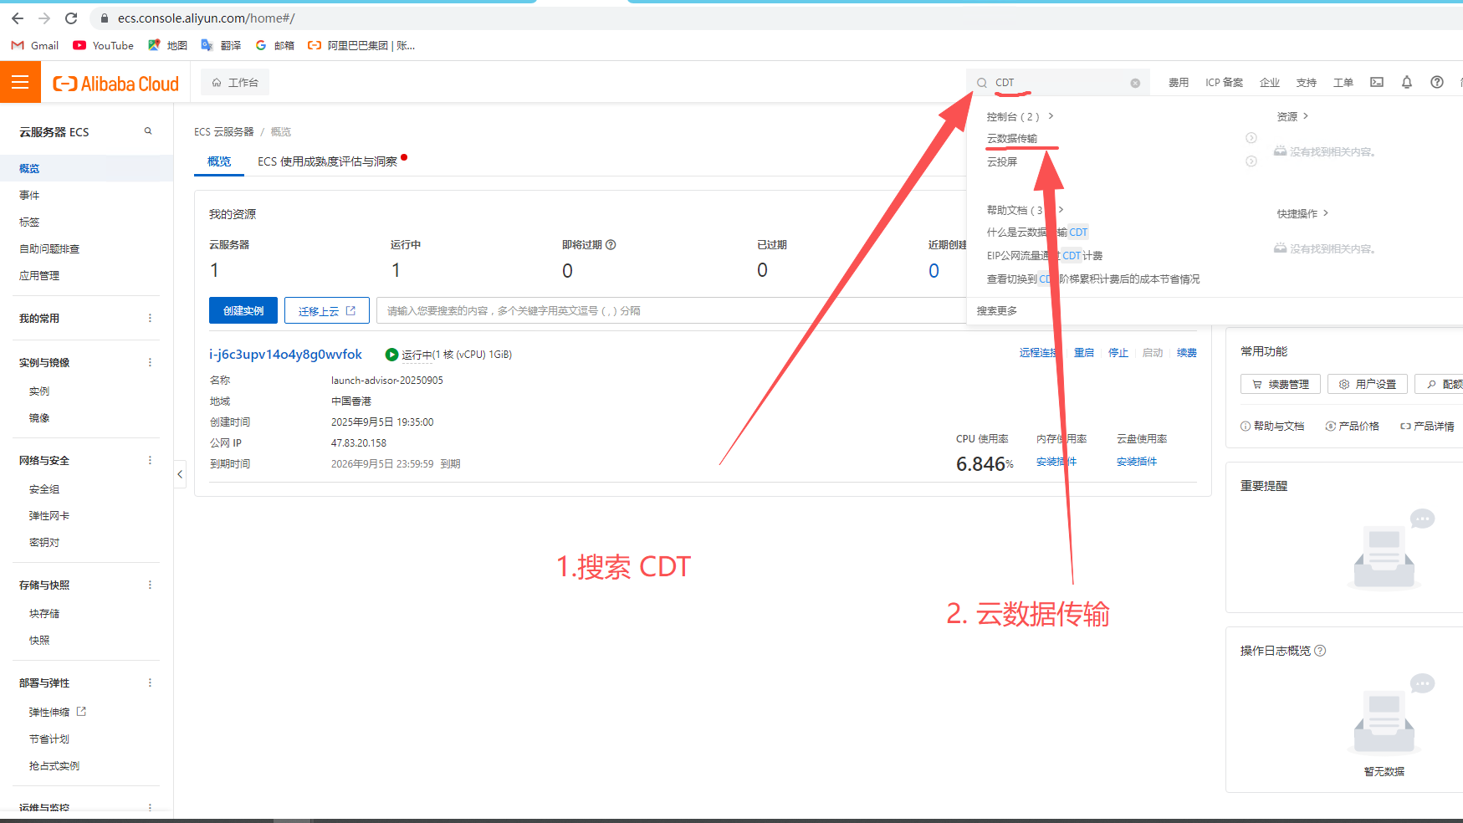
Task: Clear the CDT search text
Action: pos(1135,83)
